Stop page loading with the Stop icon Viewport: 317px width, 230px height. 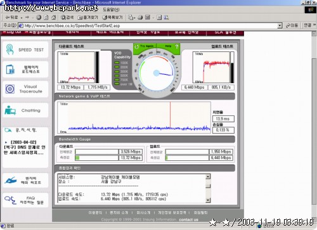tap(39, 17)
